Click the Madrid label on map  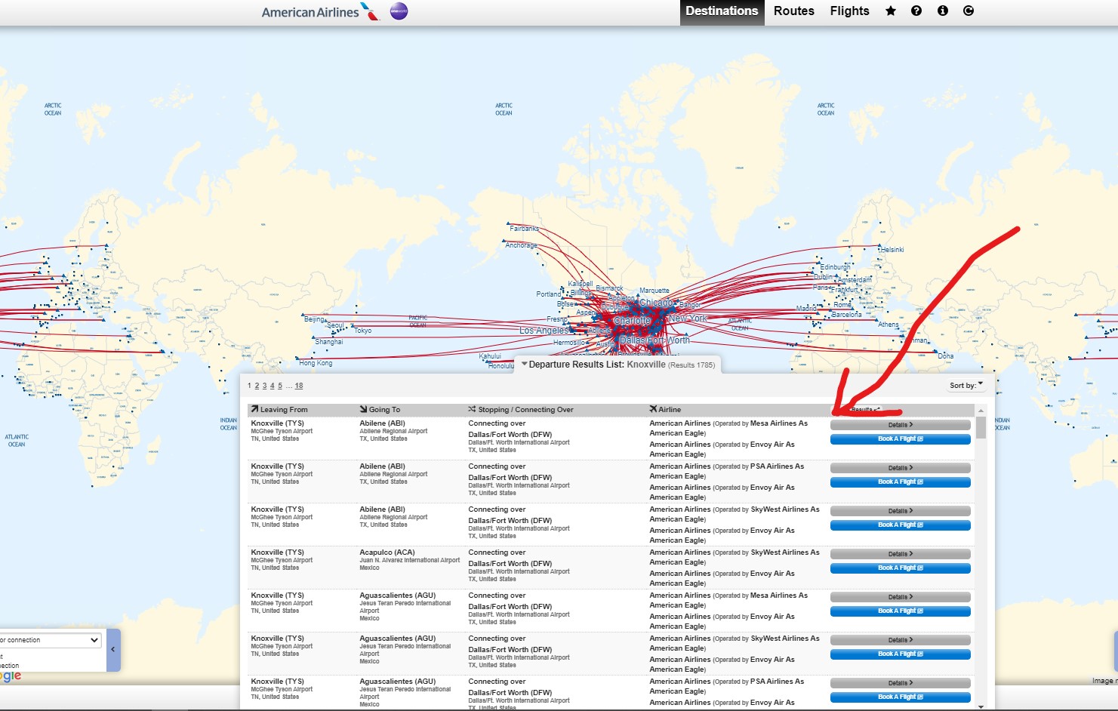pos(806,309)
